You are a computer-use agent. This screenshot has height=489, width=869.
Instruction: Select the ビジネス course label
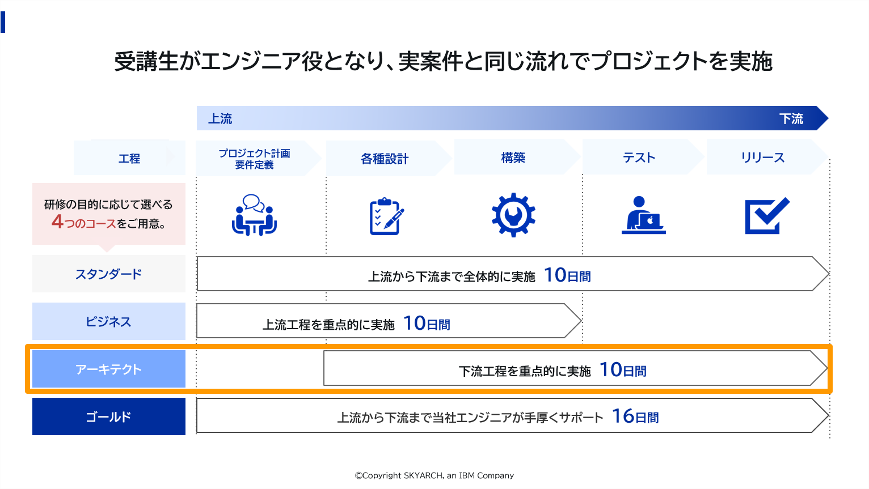coord(109,322)
